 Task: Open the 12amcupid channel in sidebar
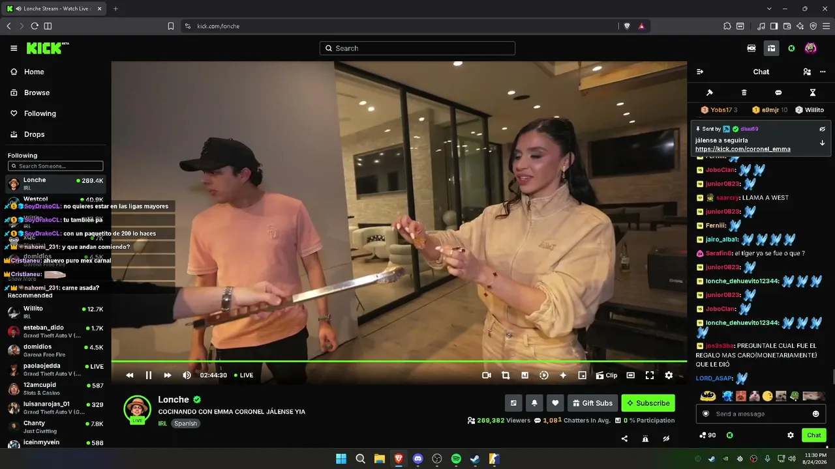55,389
